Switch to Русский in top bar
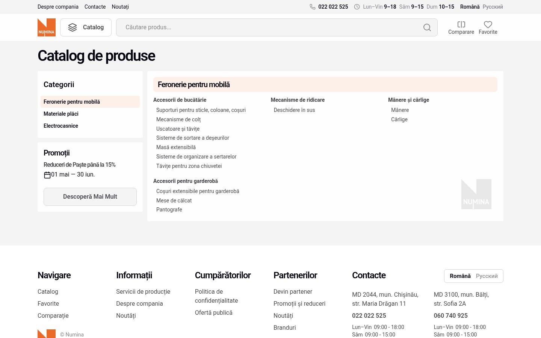This screenshot has width=541, height=338. (x=493, y=7)
